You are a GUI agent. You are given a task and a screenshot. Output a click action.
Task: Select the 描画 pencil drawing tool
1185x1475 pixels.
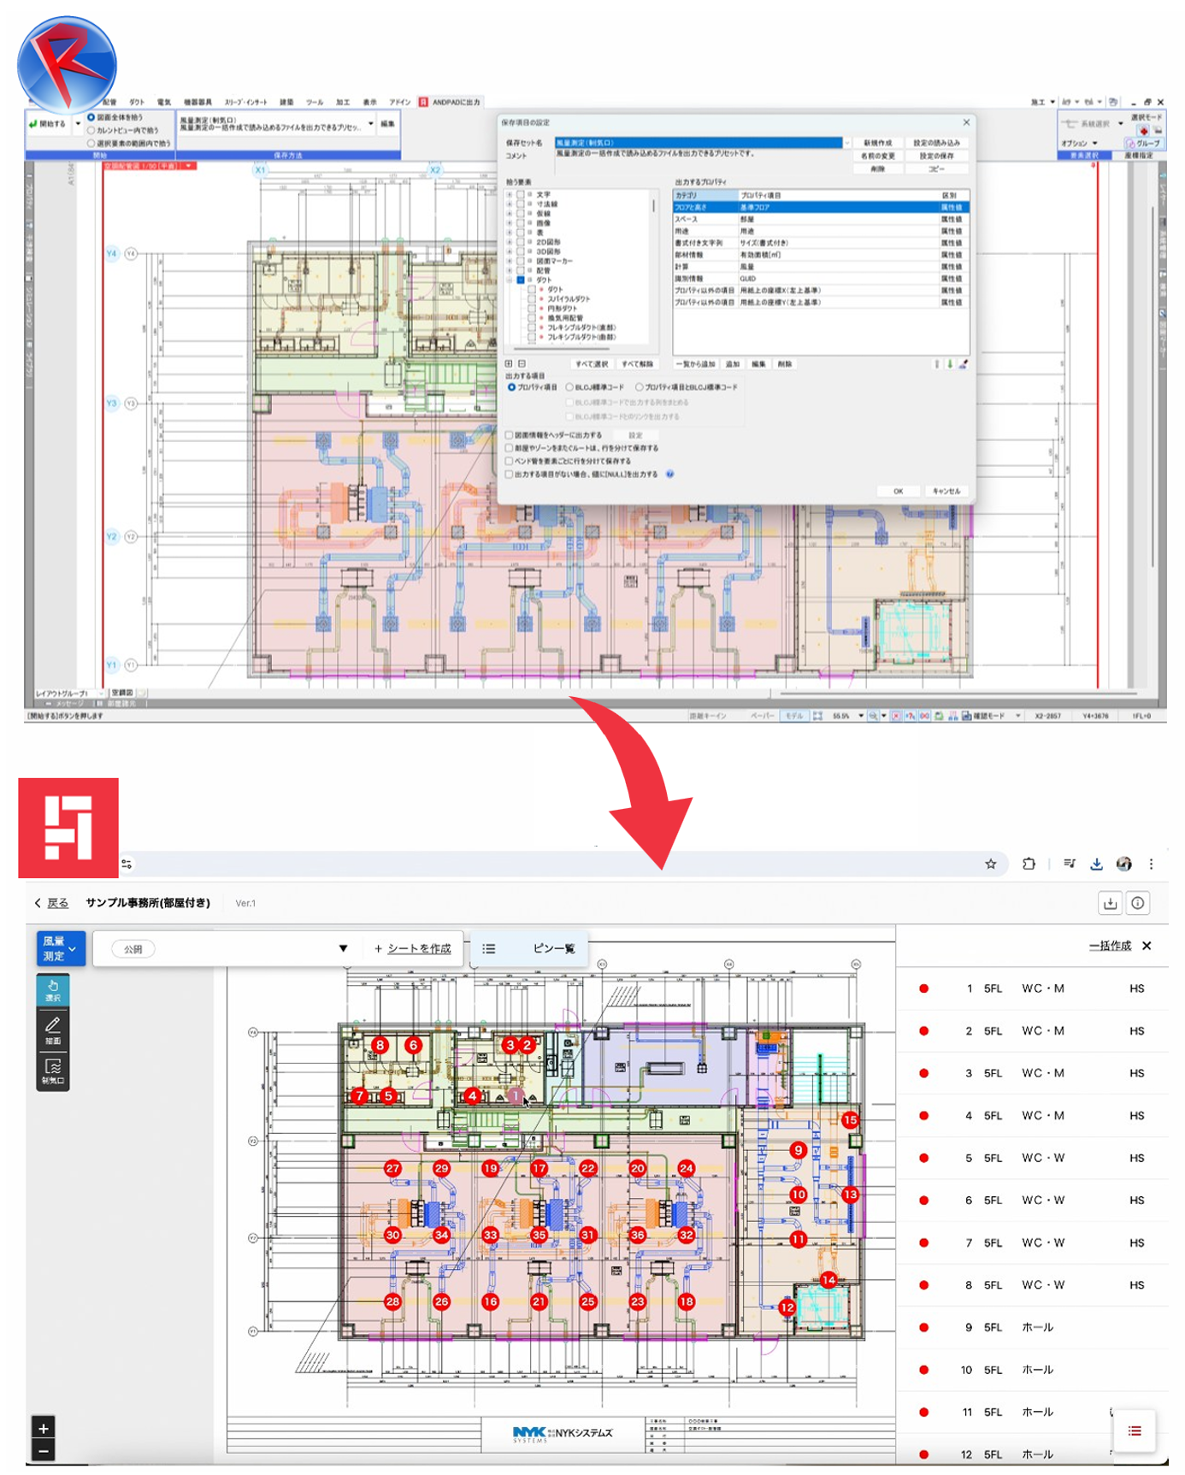point(53,1030)
